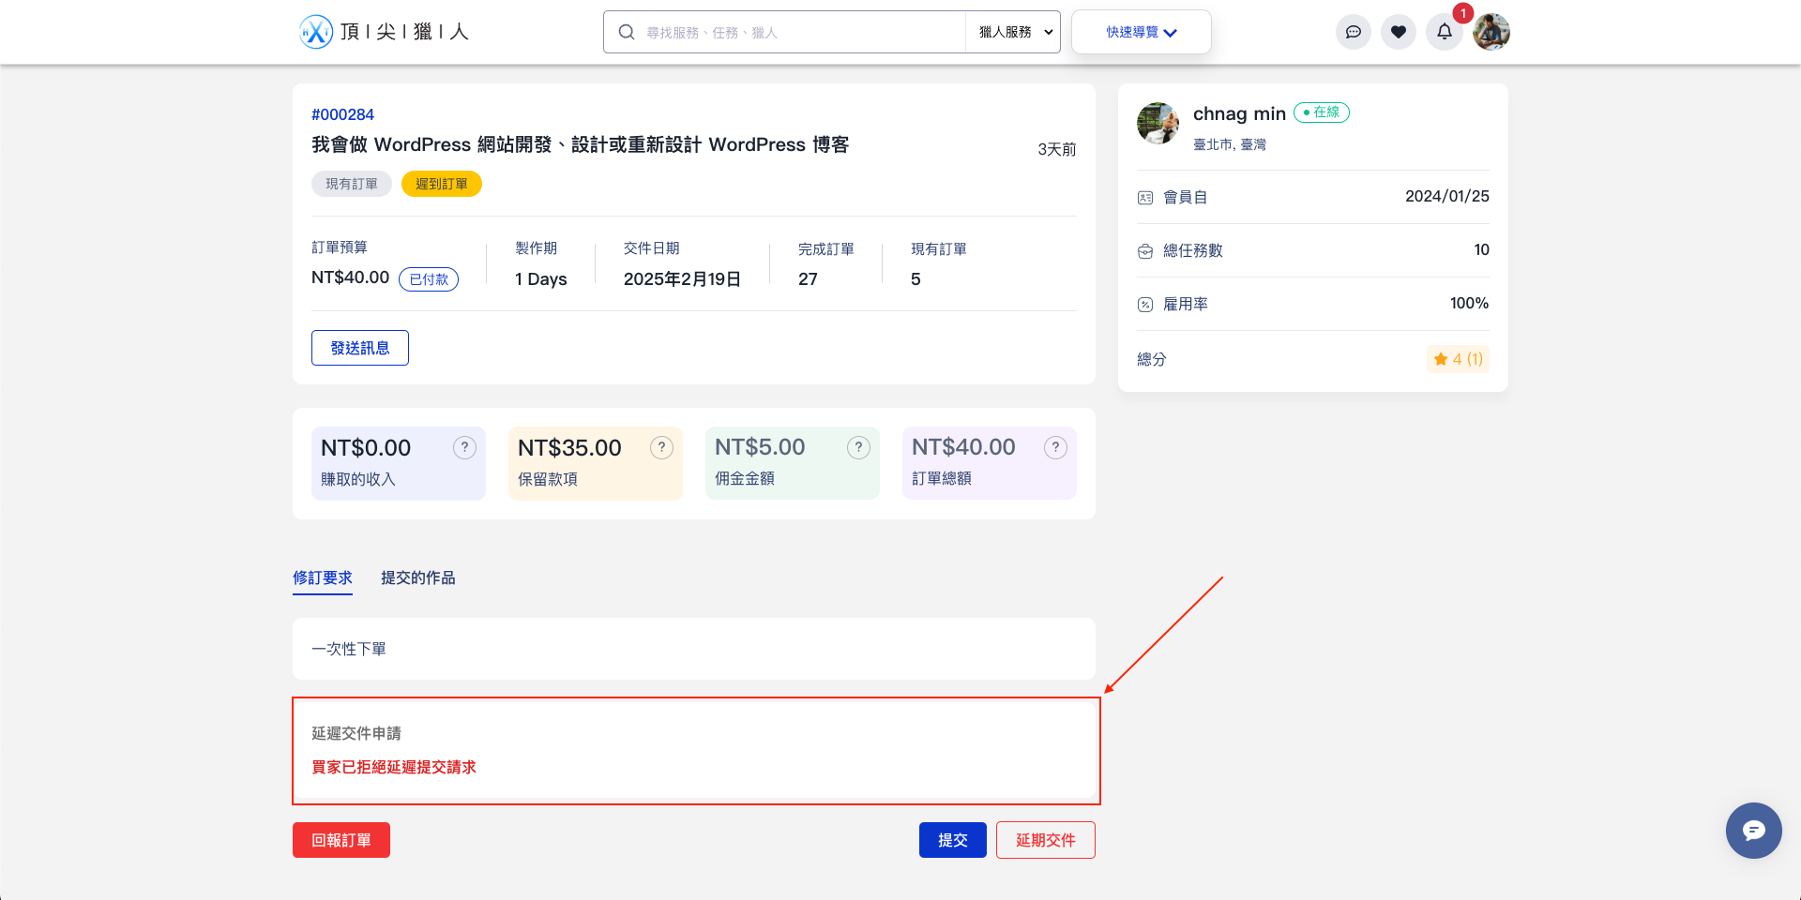
Task: Click help icon beside NT$0.00 earned income
Action: coord(464,448)
